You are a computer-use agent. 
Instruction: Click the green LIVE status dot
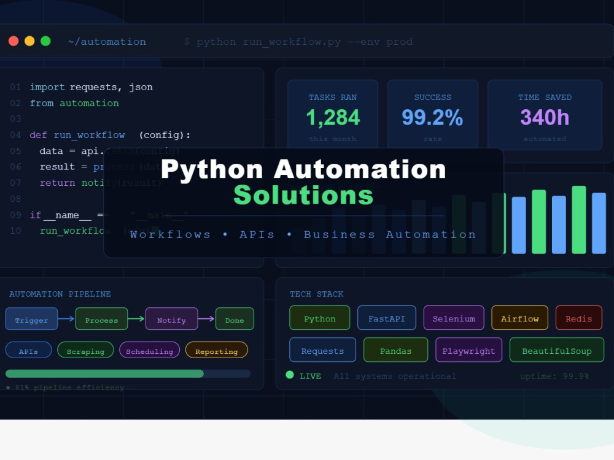coord(290,375)
